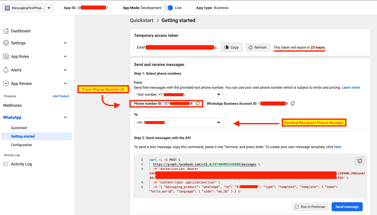Screen dimensions: 377x215
Task: Open the Learn more pricing link
Action: pos(351,87)
